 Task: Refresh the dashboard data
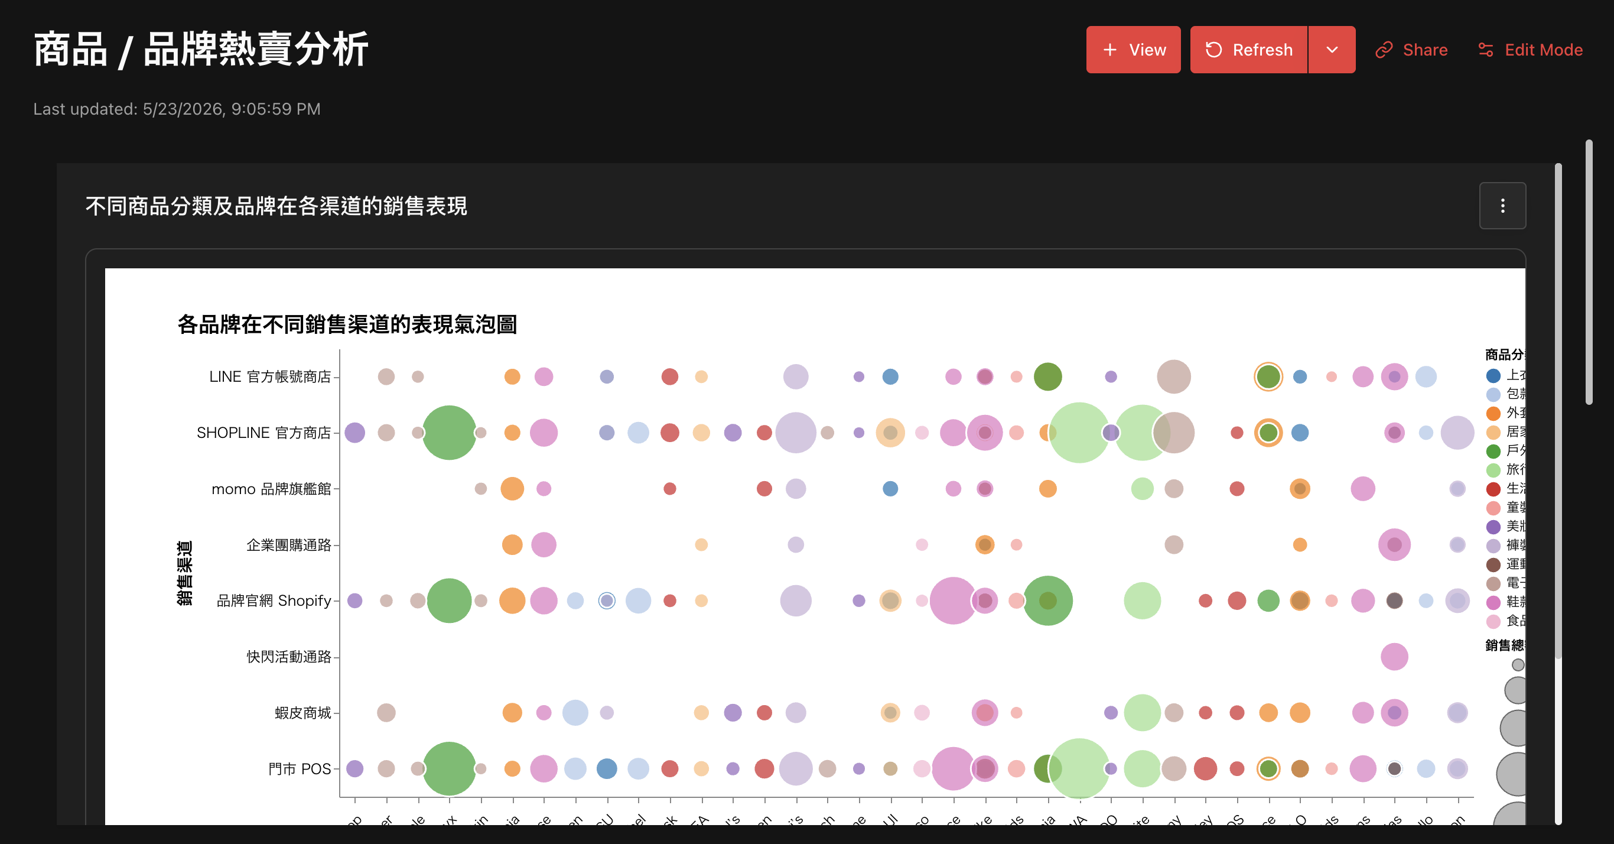tap(1248, 50)
